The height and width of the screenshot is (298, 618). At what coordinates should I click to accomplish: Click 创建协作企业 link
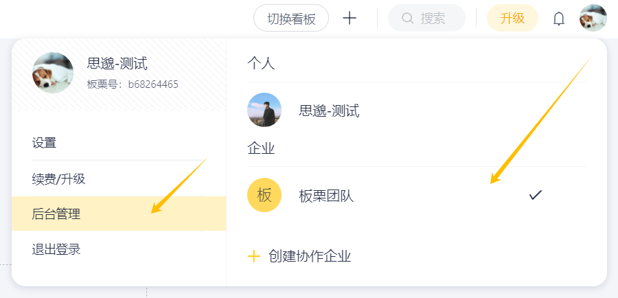310,256
